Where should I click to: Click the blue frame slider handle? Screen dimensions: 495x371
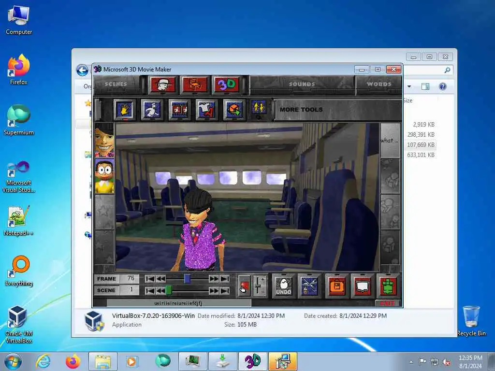pos(187,279)
